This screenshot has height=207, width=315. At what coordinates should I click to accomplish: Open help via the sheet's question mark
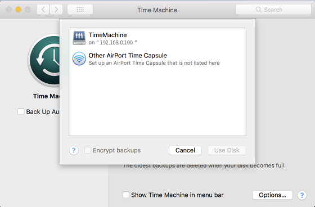click(74, 150)
